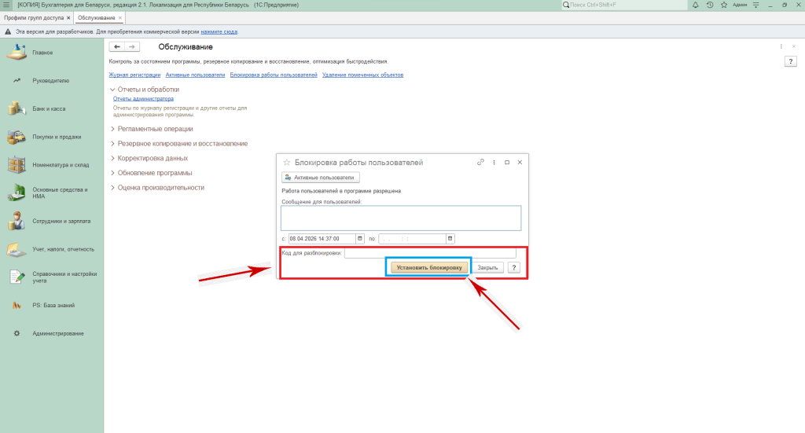
Task: Switch to Профили групп доступа tab
Action: pos(34,17)
